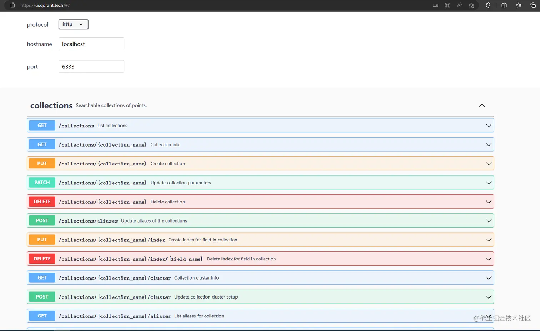
Task: Click the collections section heading
Action: [x=51, y=106]
